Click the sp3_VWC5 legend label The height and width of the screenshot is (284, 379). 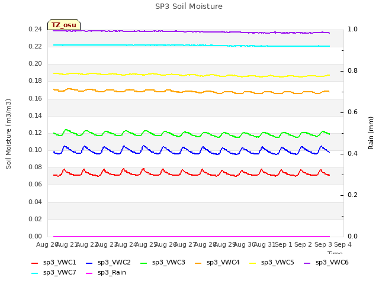(278, 262)
